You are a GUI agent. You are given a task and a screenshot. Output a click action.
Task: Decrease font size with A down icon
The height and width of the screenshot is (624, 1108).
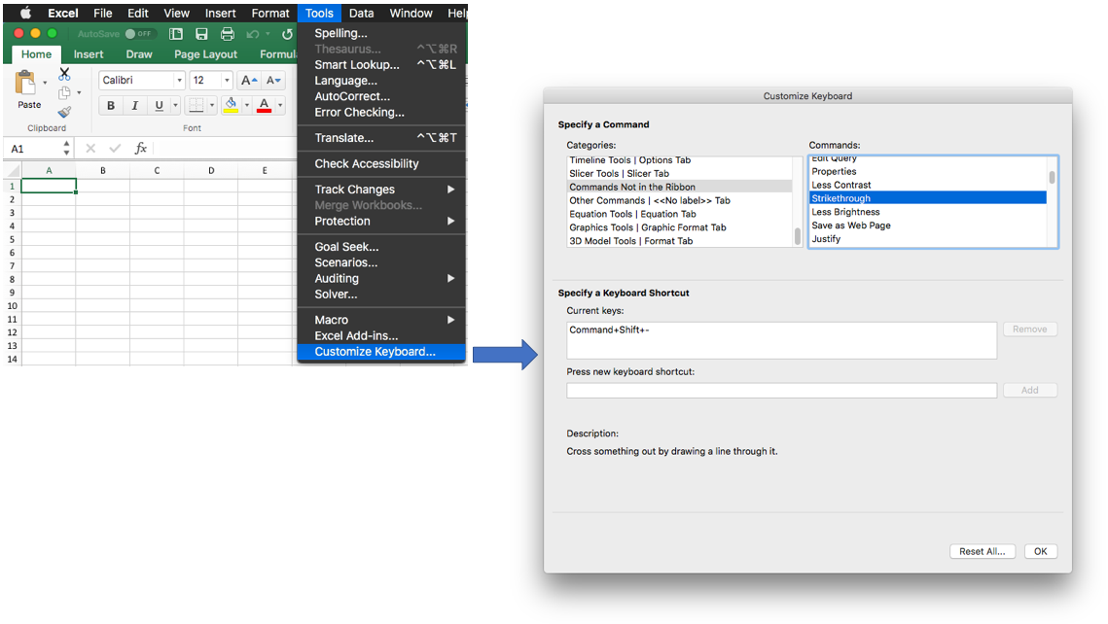(273, 81)
